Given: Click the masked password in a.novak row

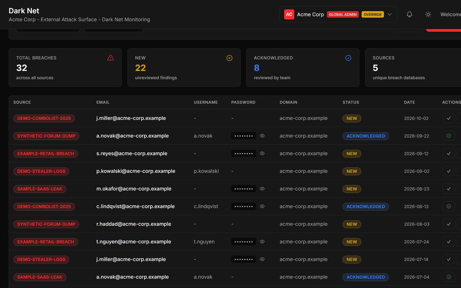Looking at the screenshot, I should (x=243, y=136).
